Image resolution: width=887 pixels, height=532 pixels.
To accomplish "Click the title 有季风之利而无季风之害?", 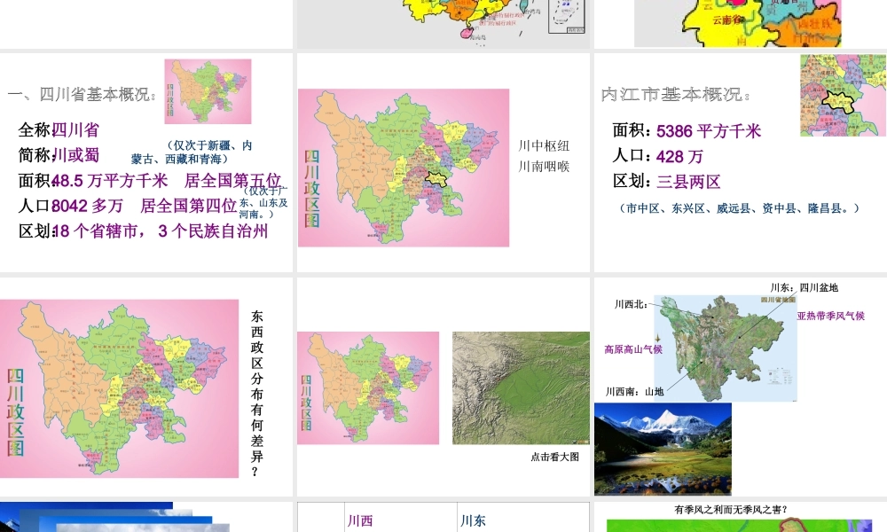I will coord(731,509).
